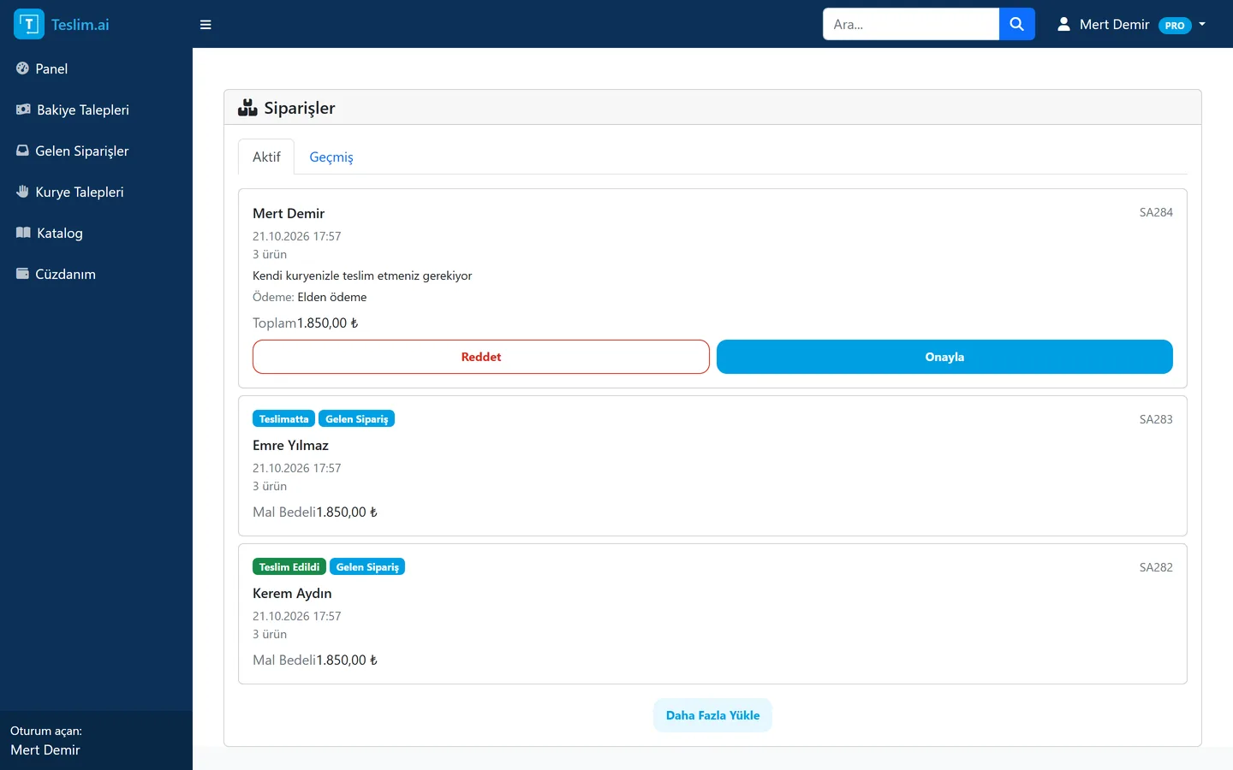The image size is (1233, 770).
Task: Toggle the sidebar hamburger menu
Action: point(205,24)
